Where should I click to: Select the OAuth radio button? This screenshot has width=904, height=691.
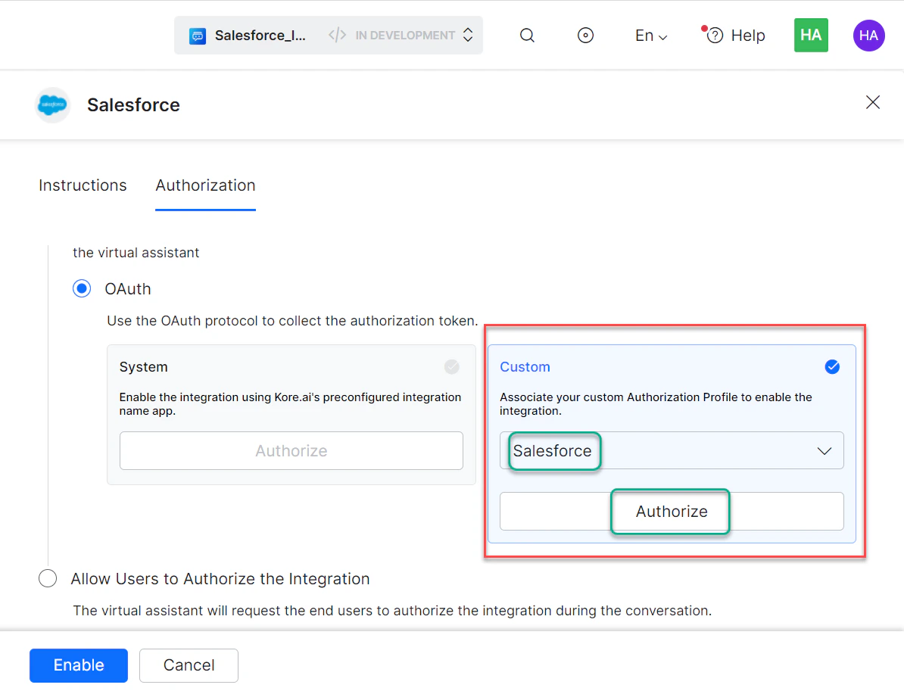click(x=82, y=288)
